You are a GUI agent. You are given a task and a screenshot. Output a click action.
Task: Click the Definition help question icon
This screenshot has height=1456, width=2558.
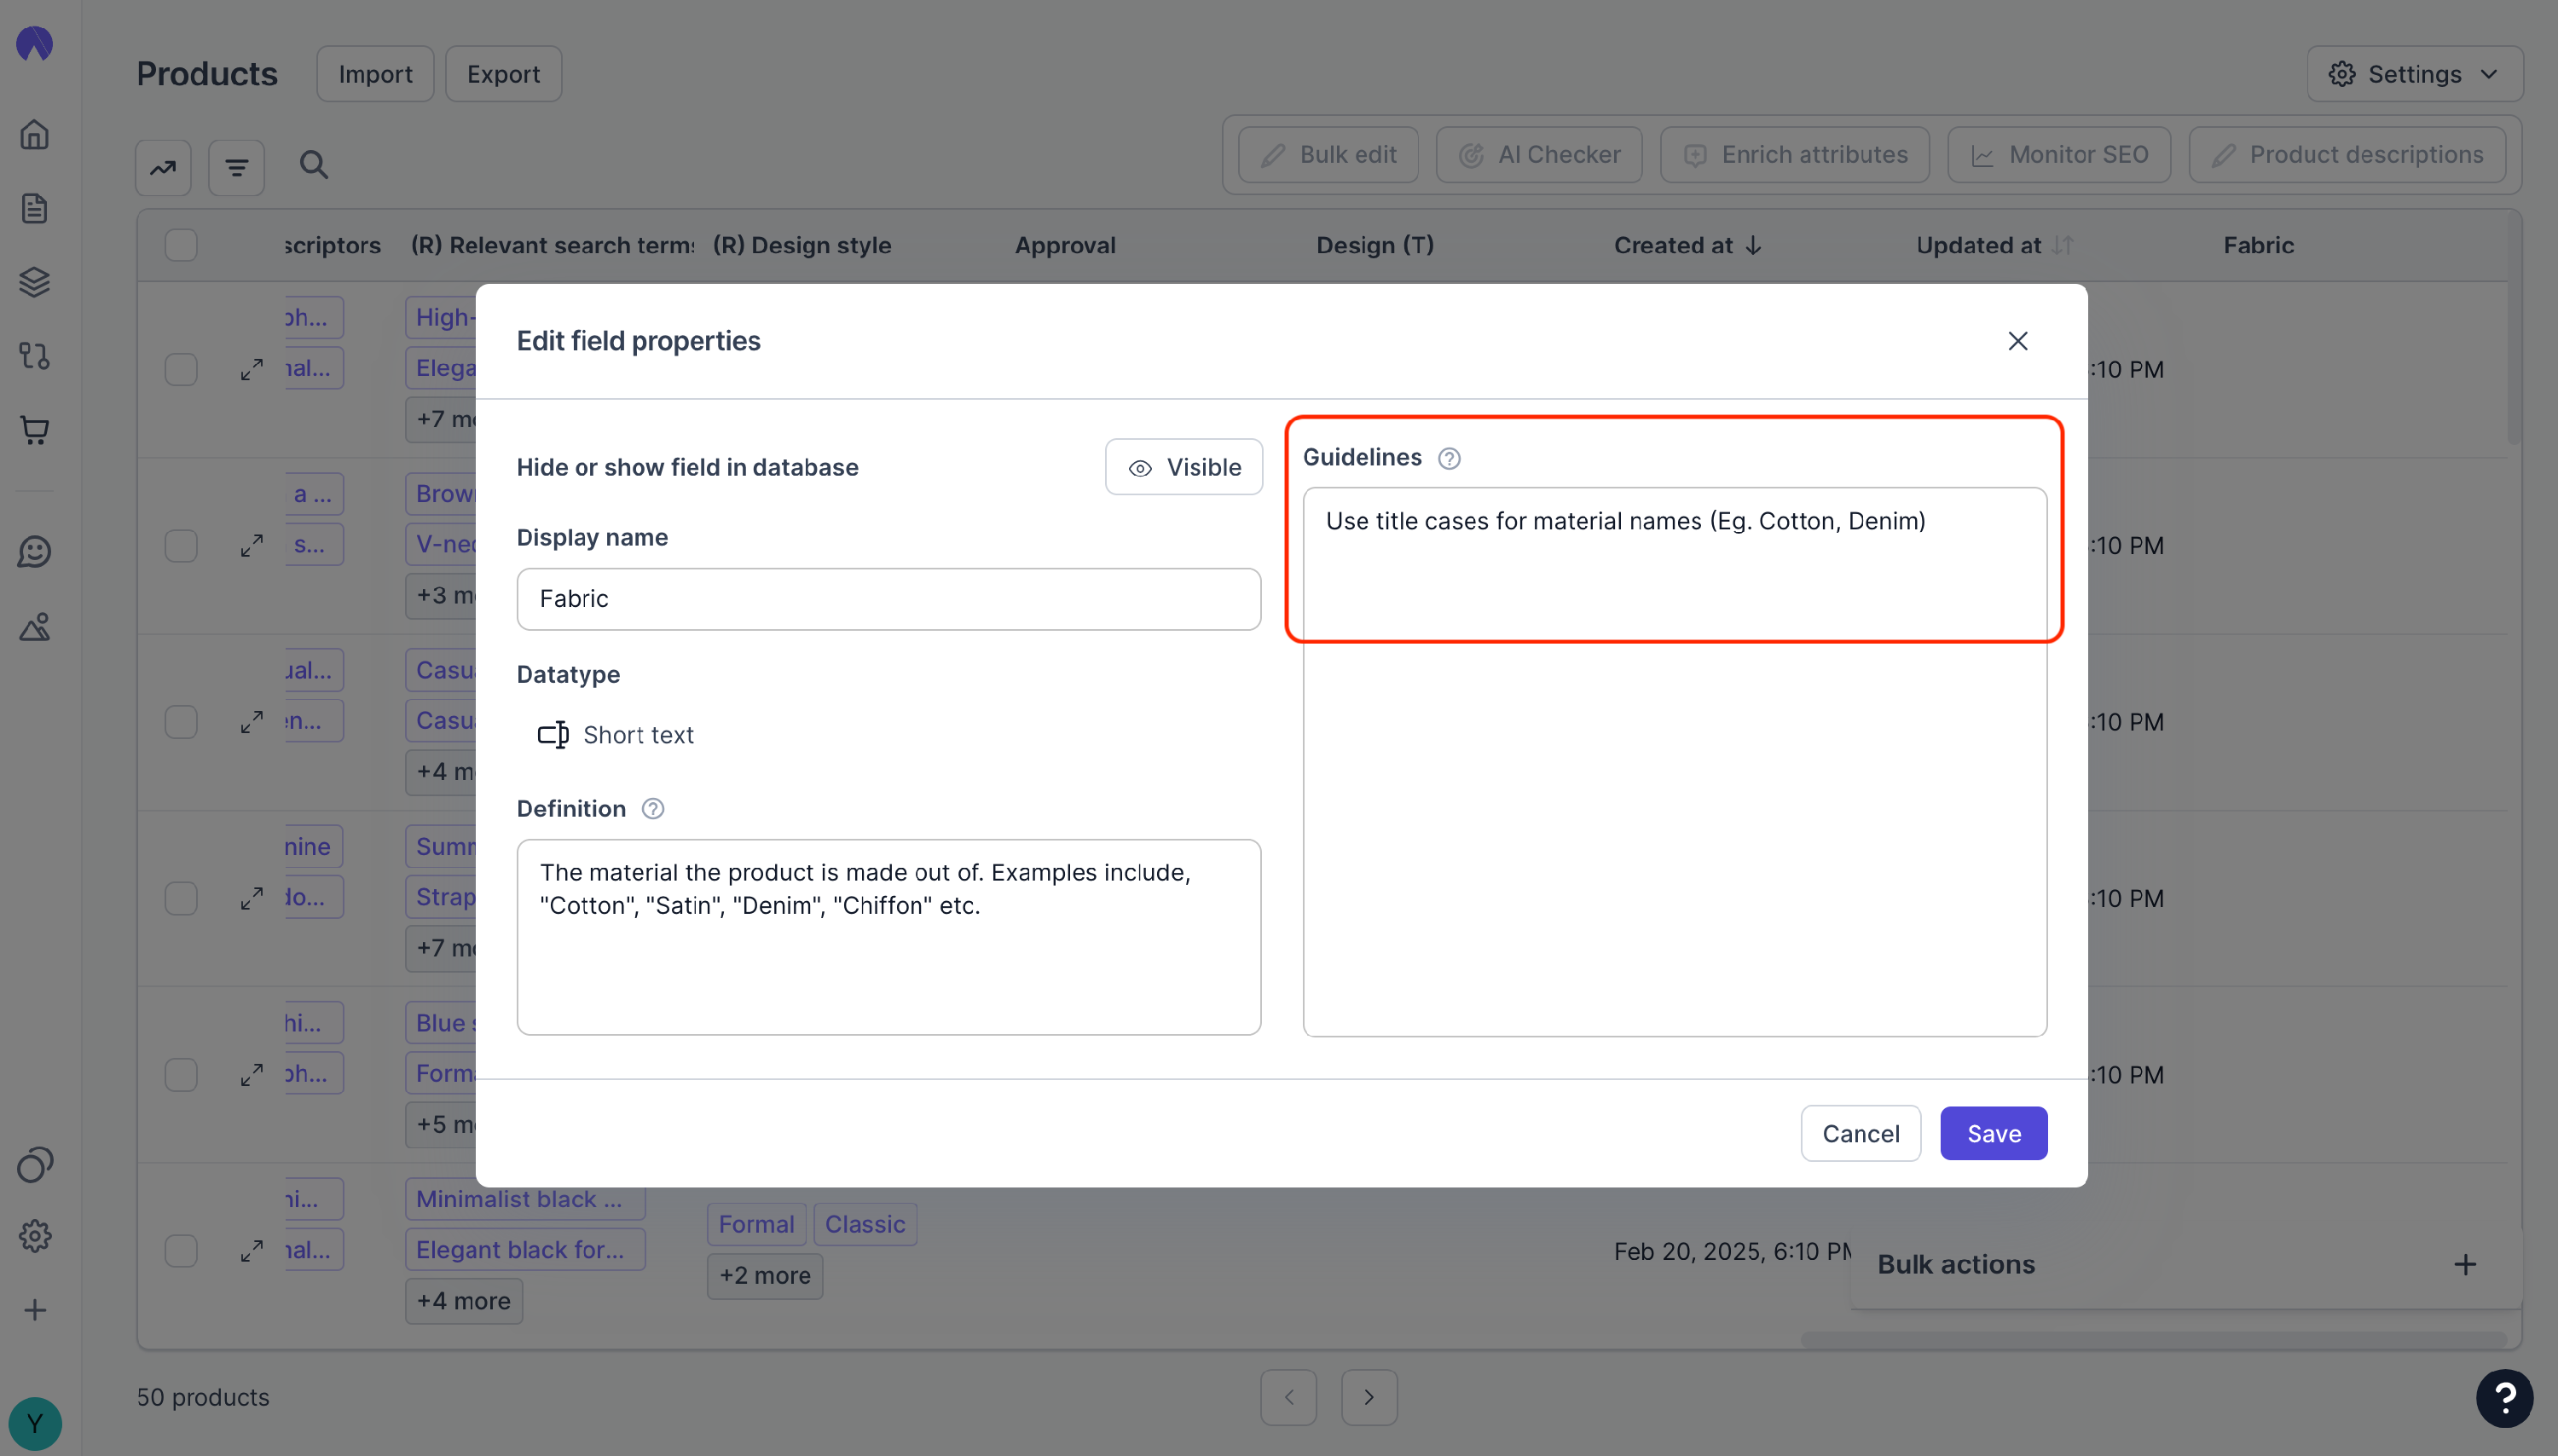click(x=652, y=809)
